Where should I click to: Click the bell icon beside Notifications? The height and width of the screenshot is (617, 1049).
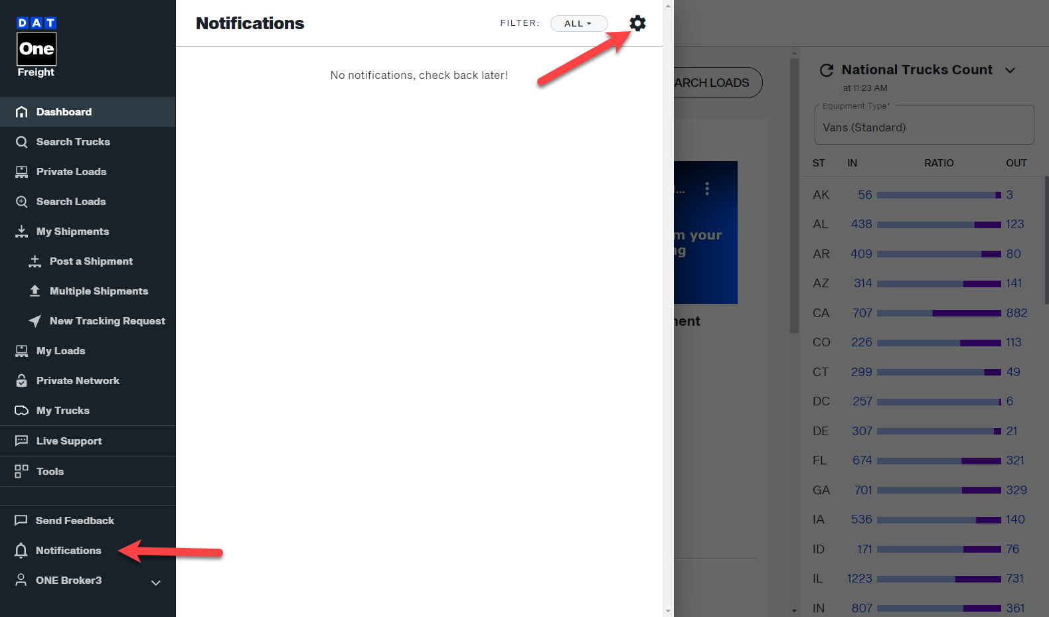point(21,551)
